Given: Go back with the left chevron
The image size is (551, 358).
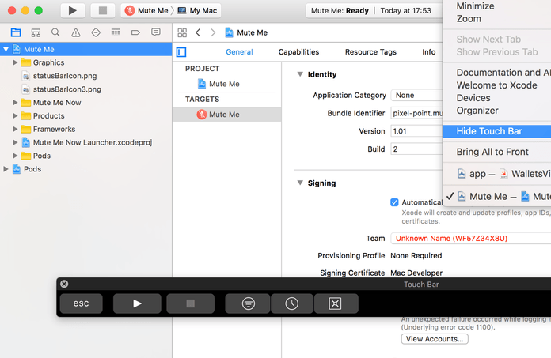Looking at the screenshot, I should (198, 32).
